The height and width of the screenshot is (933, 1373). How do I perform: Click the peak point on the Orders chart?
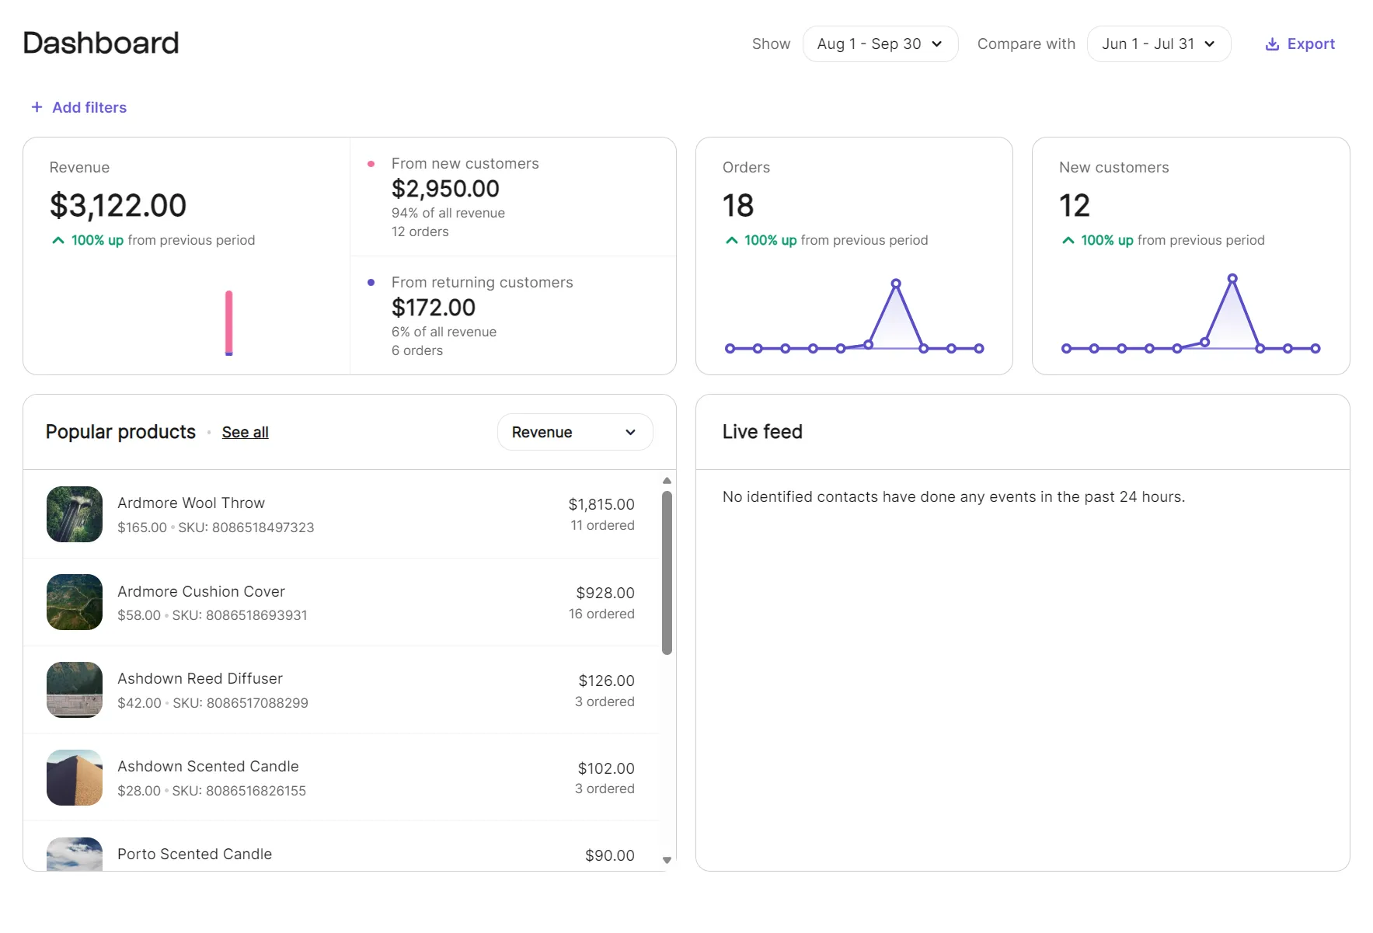click(896, 284)
